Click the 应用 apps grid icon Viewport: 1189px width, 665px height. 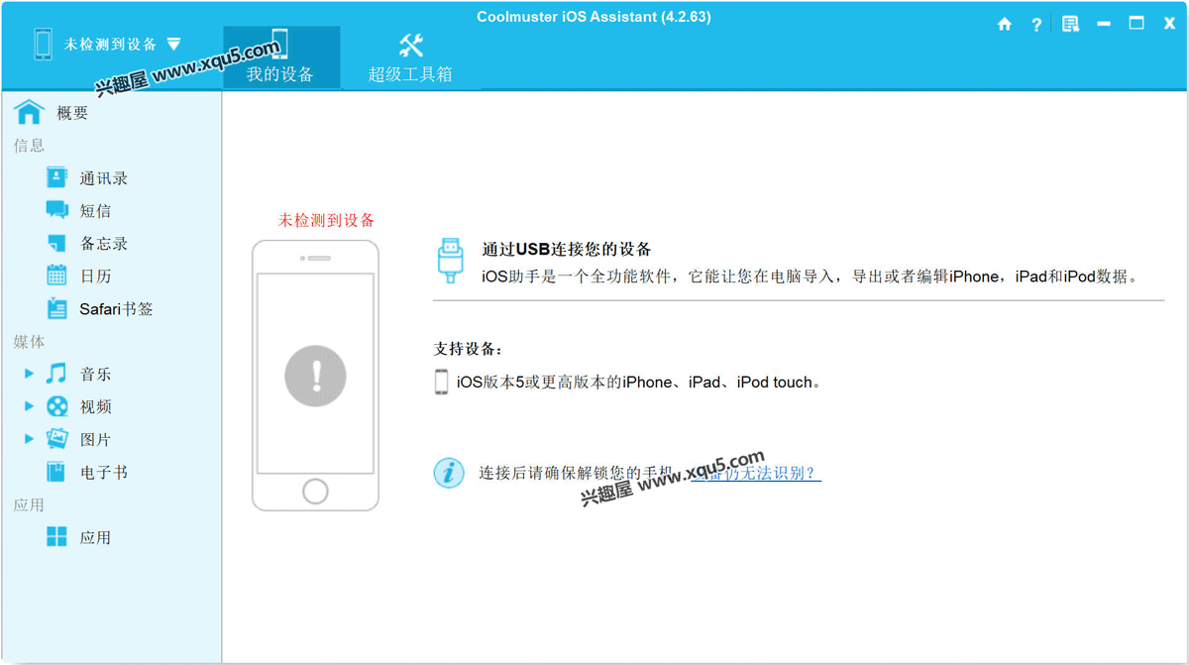point(56,537)
